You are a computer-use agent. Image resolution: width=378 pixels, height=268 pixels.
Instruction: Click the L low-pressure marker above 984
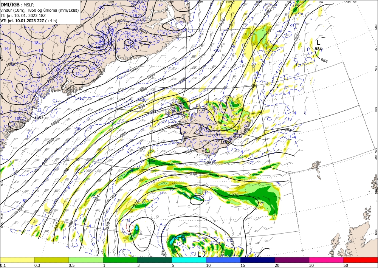[x=318, y=43]
